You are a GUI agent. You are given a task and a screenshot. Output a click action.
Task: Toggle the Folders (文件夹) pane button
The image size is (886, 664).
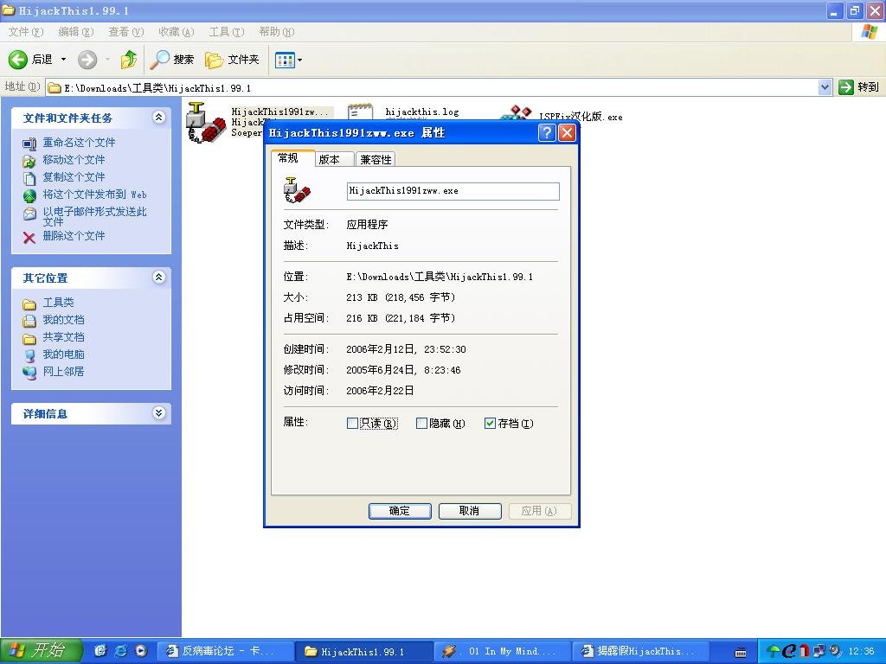[x=232, y=60]
